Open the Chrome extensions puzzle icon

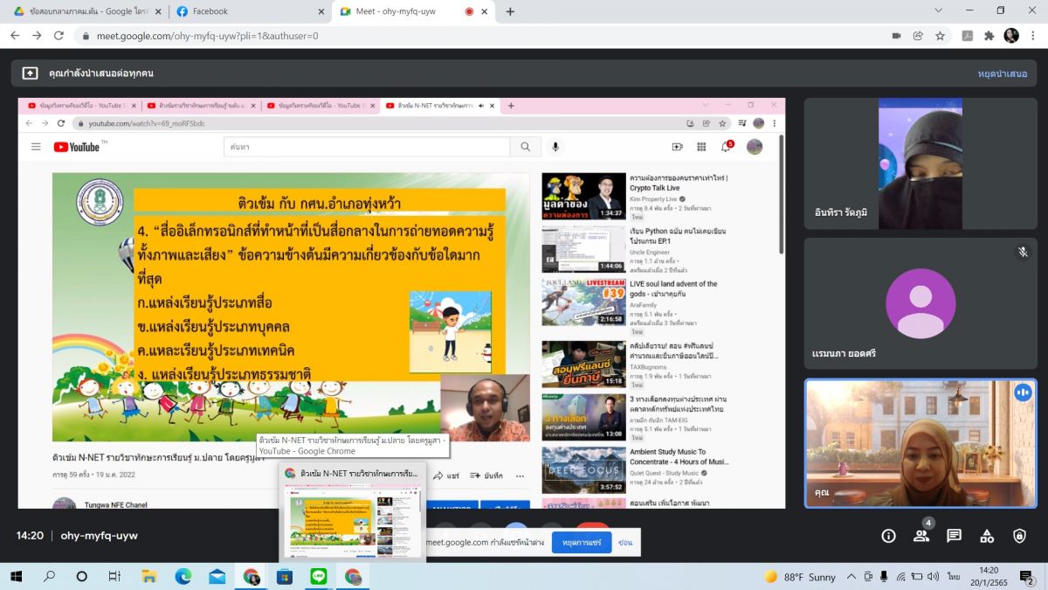pos(989,36)
